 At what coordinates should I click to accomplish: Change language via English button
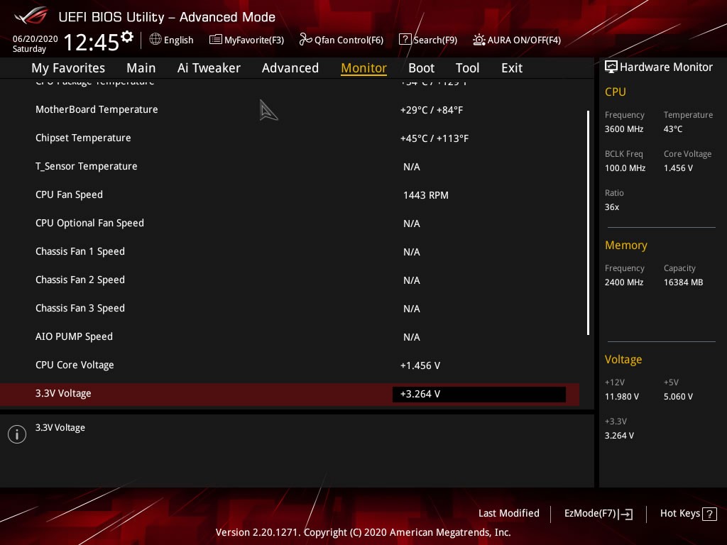coord(172,40)
